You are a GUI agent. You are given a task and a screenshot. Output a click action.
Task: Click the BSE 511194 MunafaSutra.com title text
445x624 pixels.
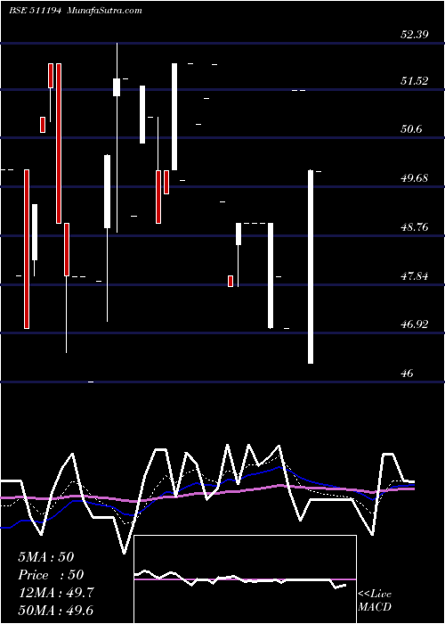click(x=76, y=11)
